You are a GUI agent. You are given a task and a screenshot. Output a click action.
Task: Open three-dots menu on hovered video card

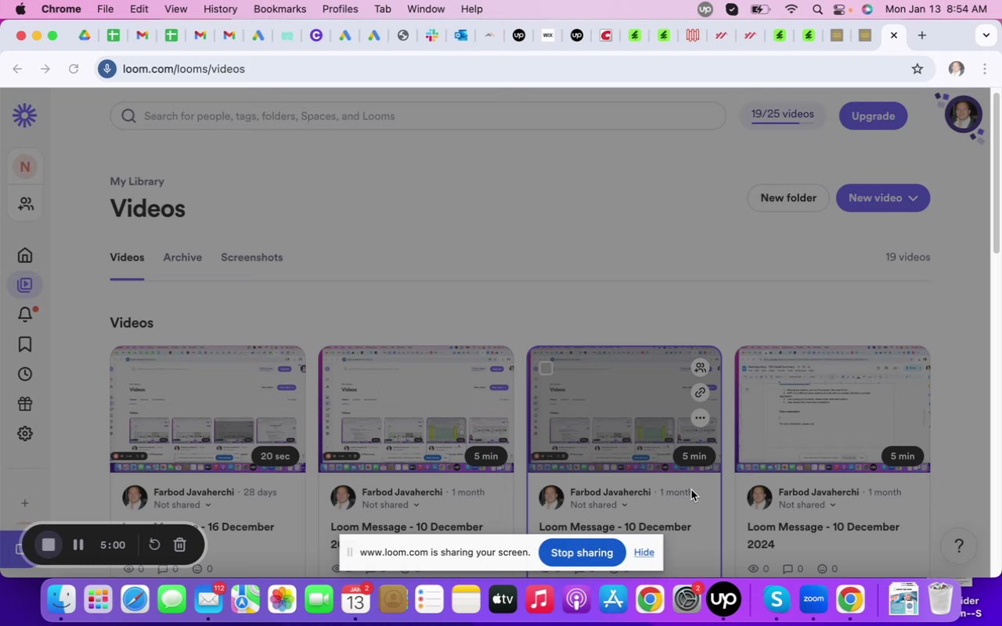point(700,418)
